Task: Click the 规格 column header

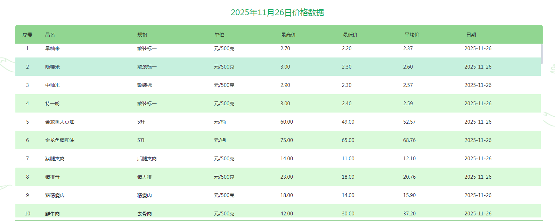Action: tap(142, 35)
